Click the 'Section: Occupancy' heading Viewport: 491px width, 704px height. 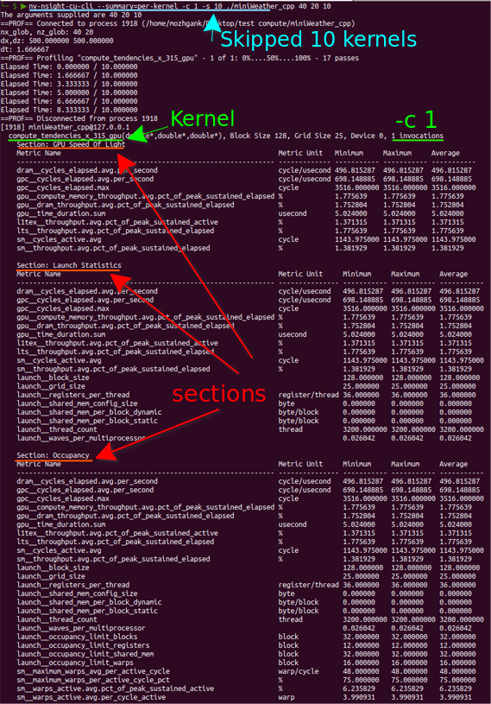[x=53, y=455]
